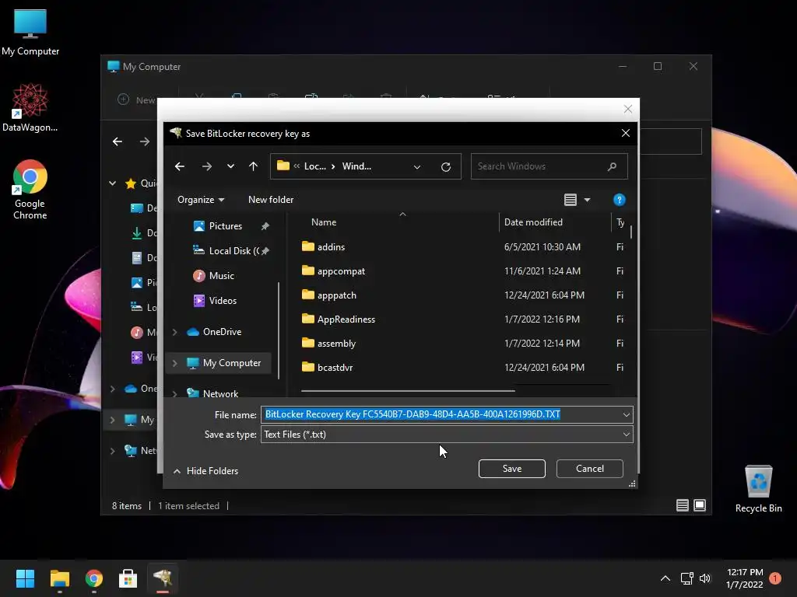Show hidden system tray icons
The width and height of the screenshot is (797, 597).
pos(665,578)
